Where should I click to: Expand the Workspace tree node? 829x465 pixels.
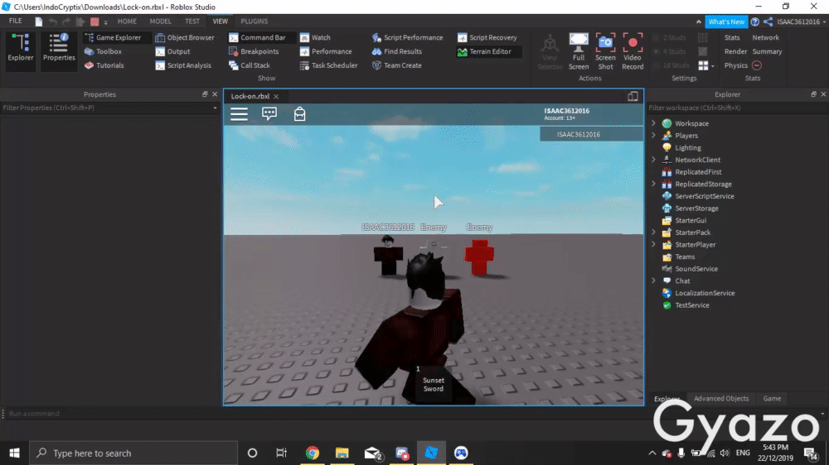point(653,123)
